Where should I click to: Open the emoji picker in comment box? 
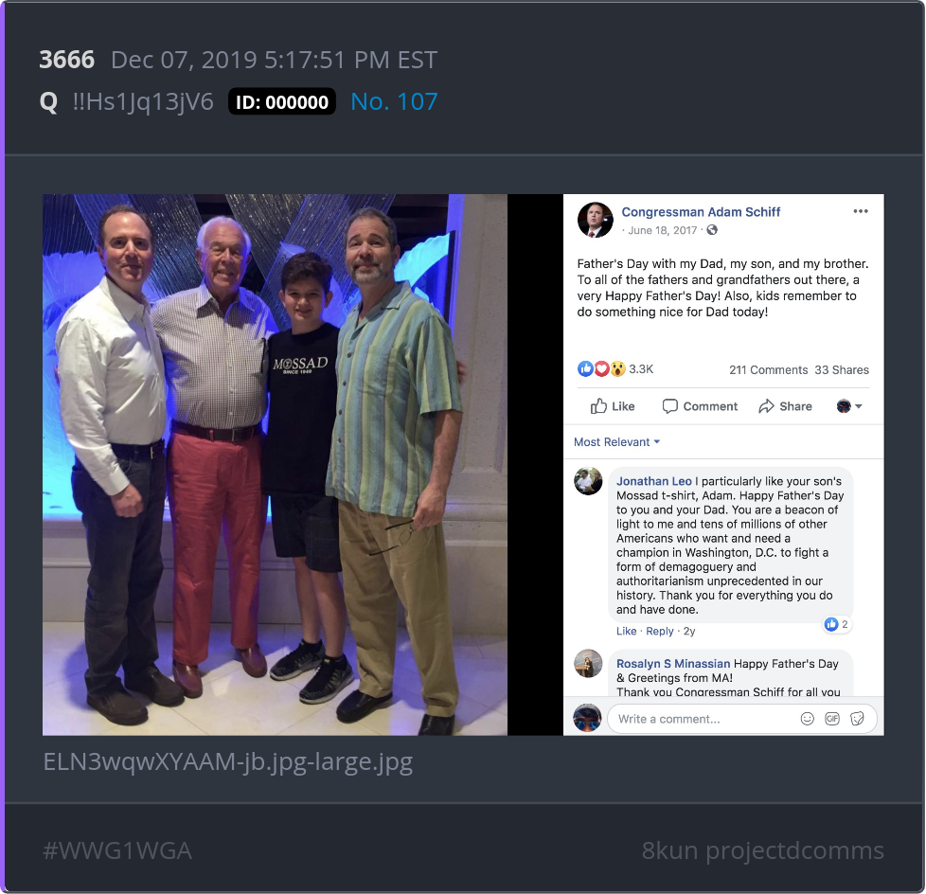807,719
